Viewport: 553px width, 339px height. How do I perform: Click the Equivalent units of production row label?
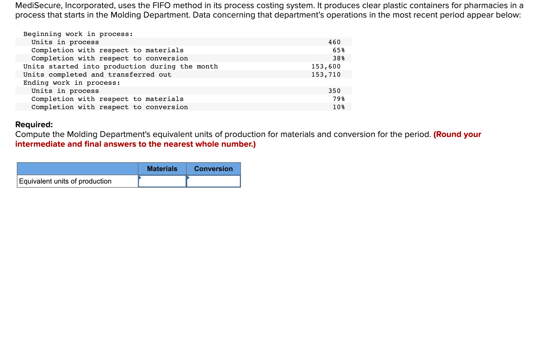click(65, 181)
